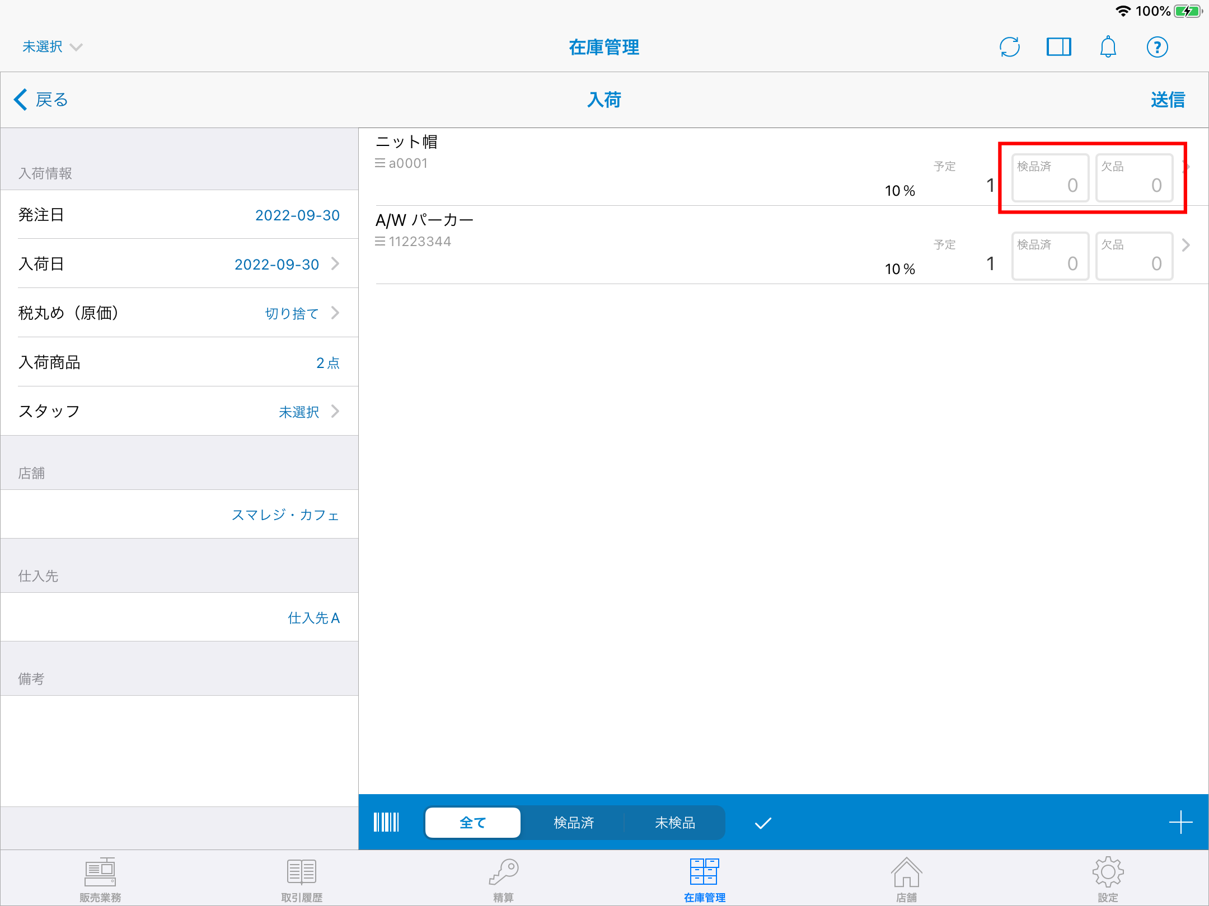Tap the checkmark icon in blue bar
This screenshot has width=1209, height=906.
point(763,823)
